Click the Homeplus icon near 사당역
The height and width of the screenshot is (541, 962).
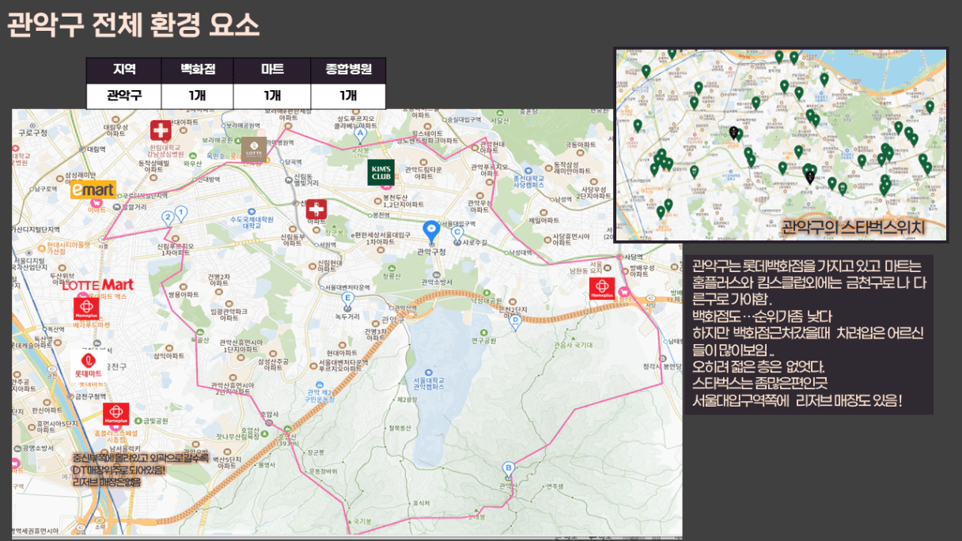pyautogui.click(x=602, y=288)
